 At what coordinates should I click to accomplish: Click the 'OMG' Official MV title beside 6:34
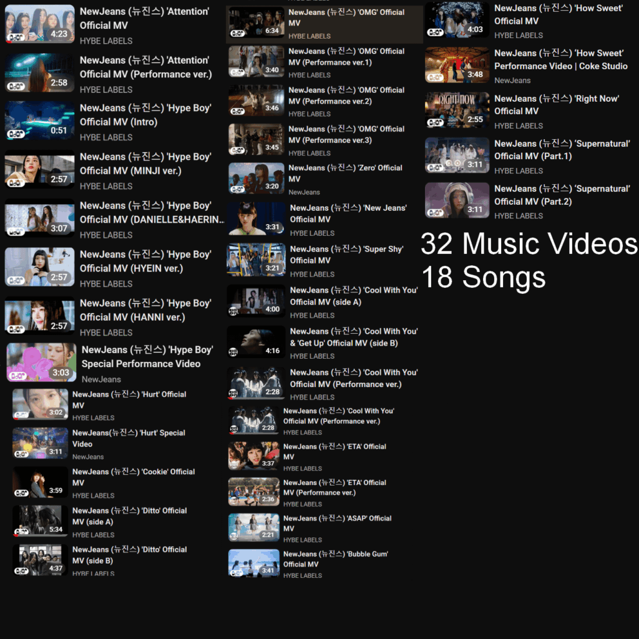tap(346, 17)
